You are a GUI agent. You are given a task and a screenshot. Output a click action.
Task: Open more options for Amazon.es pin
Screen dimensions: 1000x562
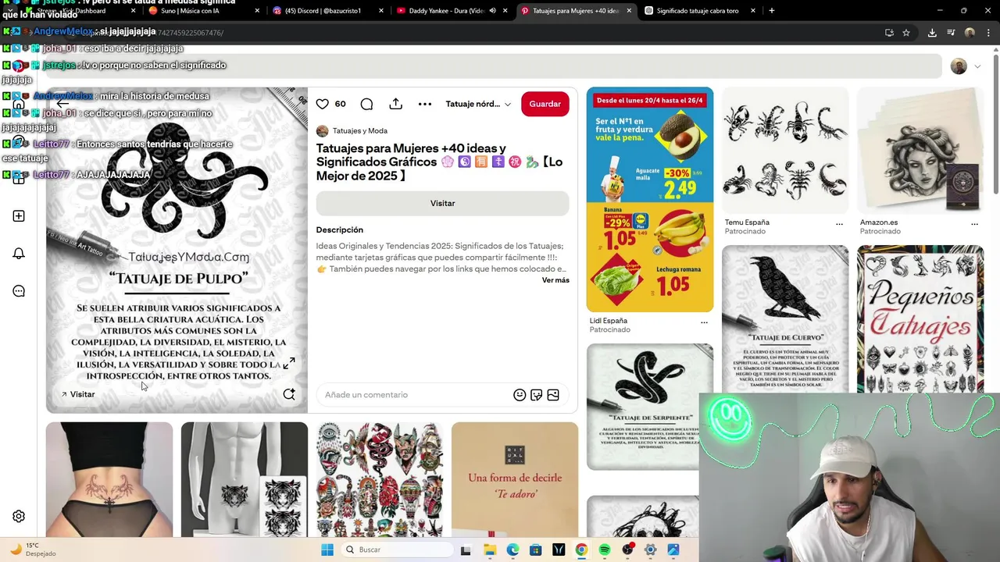pyautogui.click(x=974, y=224)
